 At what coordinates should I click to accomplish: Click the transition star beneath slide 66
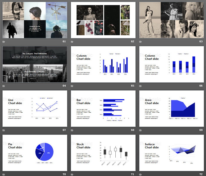[140, 86]
